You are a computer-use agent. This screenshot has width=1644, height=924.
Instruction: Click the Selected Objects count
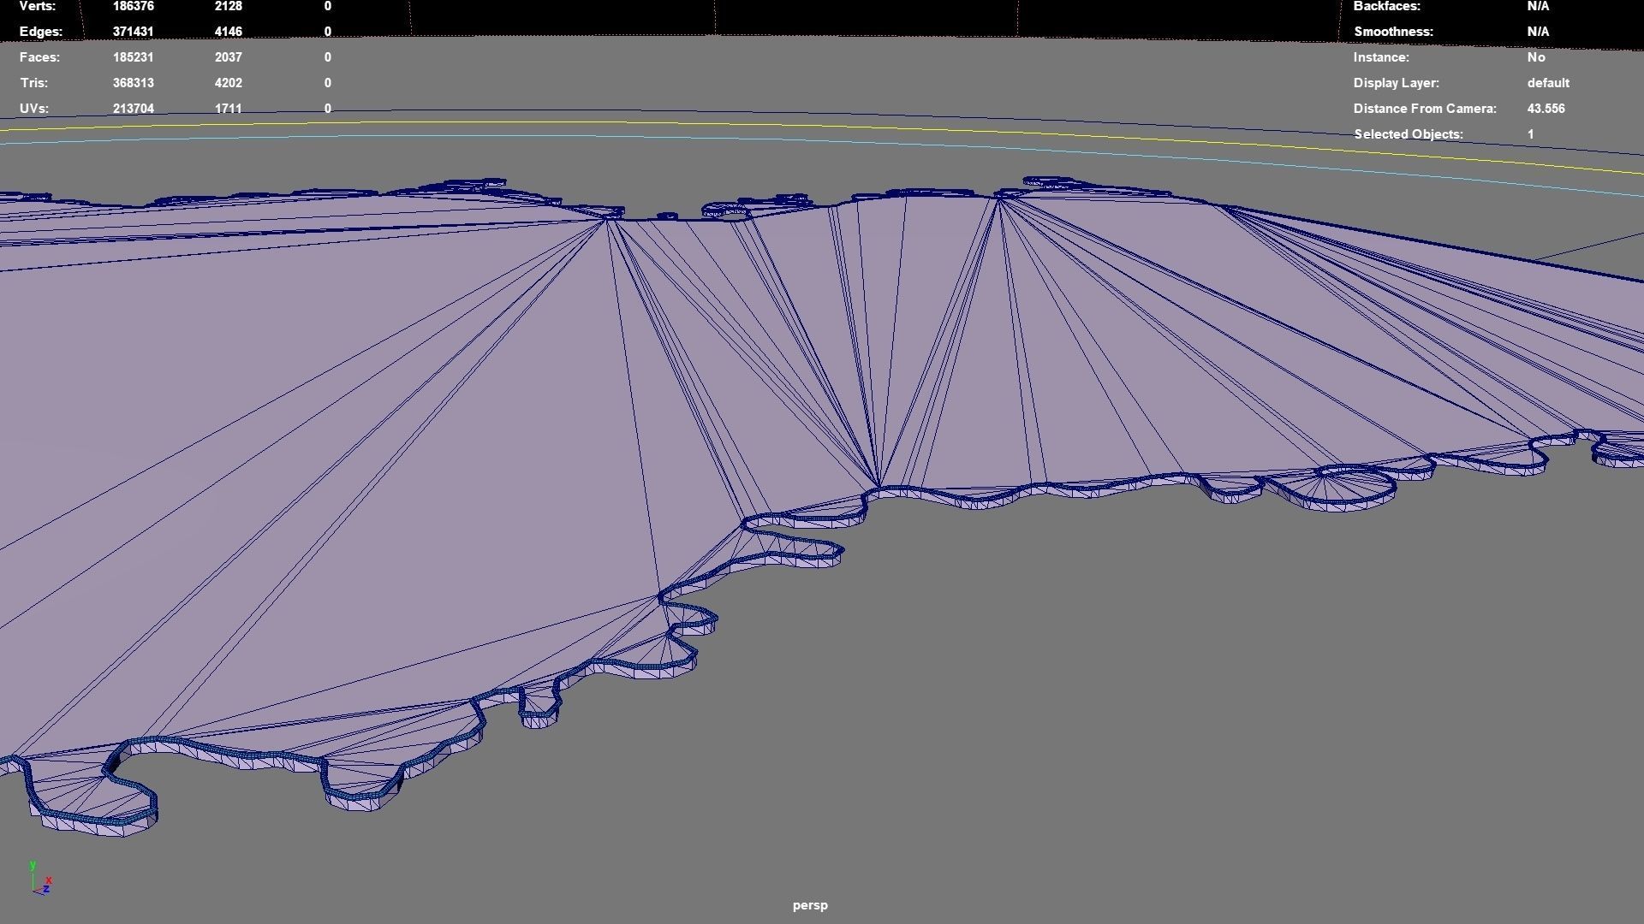(1530, 134)
